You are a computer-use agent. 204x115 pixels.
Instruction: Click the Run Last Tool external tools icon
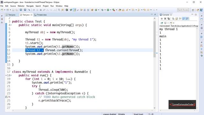(113, 10)
